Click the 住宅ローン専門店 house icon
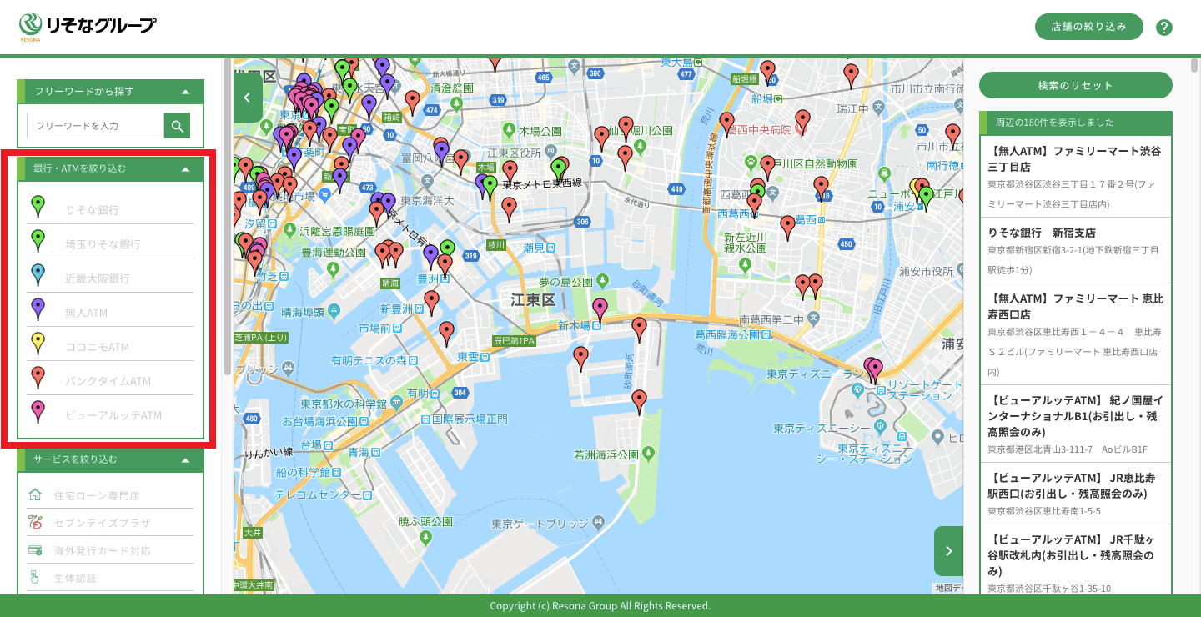The width and height of the screenshot is (1201, 617). [35, 494]
